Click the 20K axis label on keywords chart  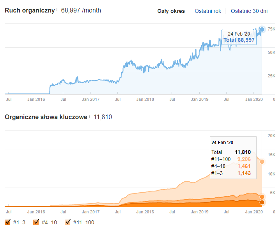coord(271,136)
